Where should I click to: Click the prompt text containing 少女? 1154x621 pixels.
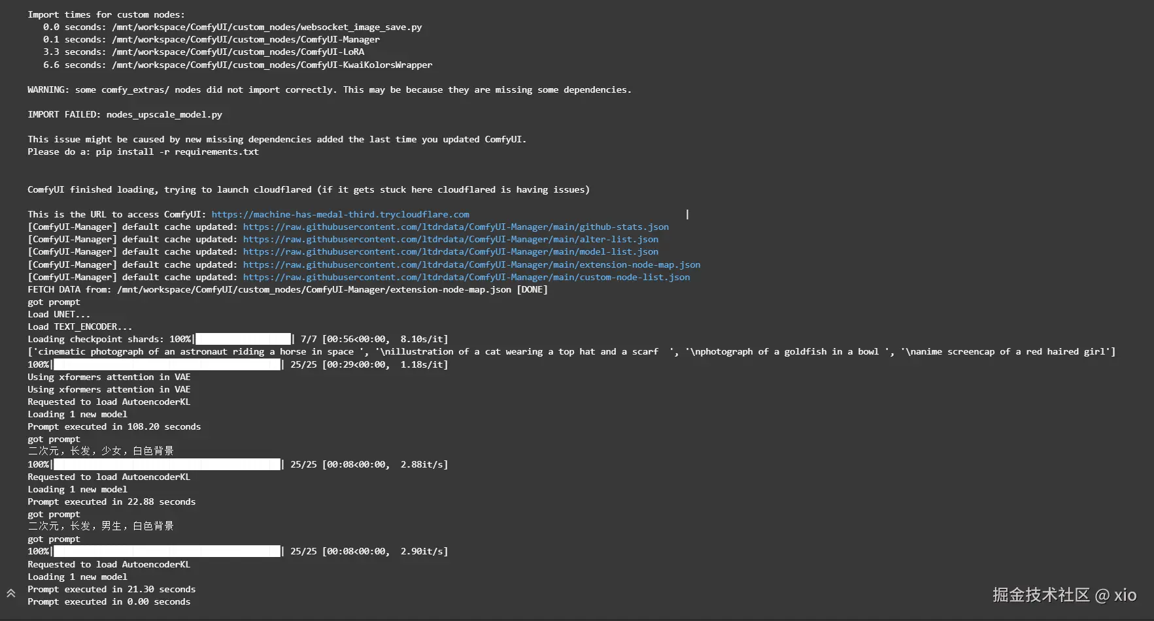pos(101,451)
